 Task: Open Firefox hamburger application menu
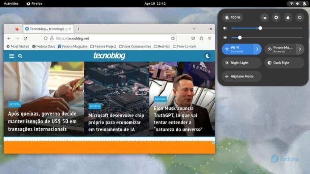209,38
